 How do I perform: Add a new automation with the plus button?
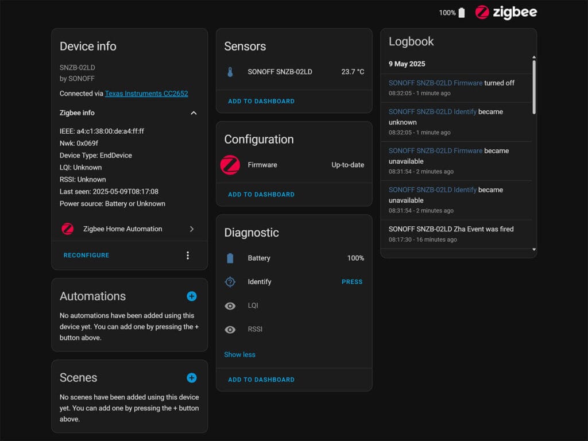pos(192,296)
